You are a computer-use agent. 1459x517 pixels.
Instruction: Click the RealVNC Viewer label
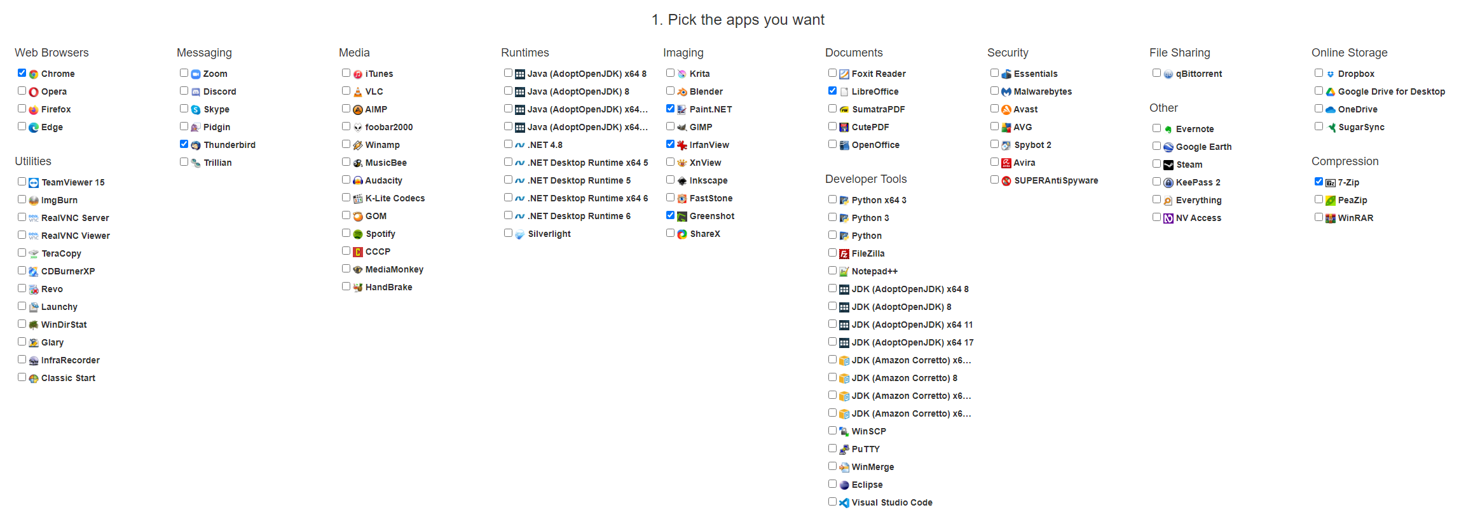76,236
